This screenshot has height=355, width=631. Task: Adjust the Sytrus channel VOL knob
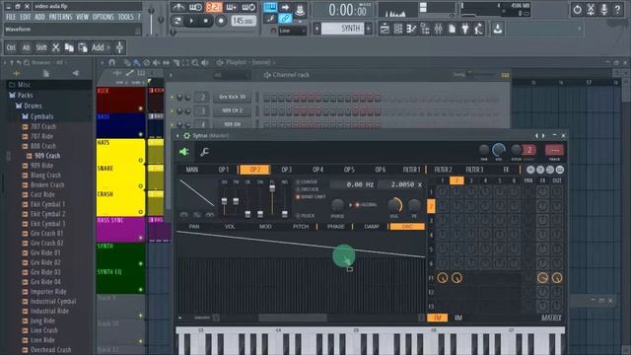tap(499, 150)
